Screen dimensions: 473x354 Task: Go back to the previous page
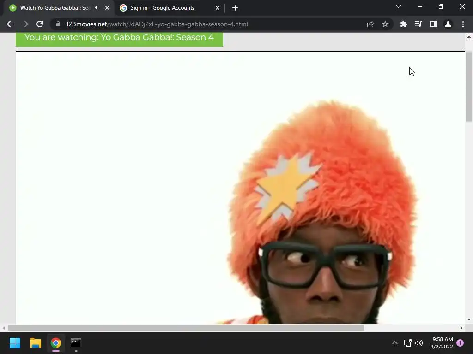pyautogui.click(x=10, y=24)
